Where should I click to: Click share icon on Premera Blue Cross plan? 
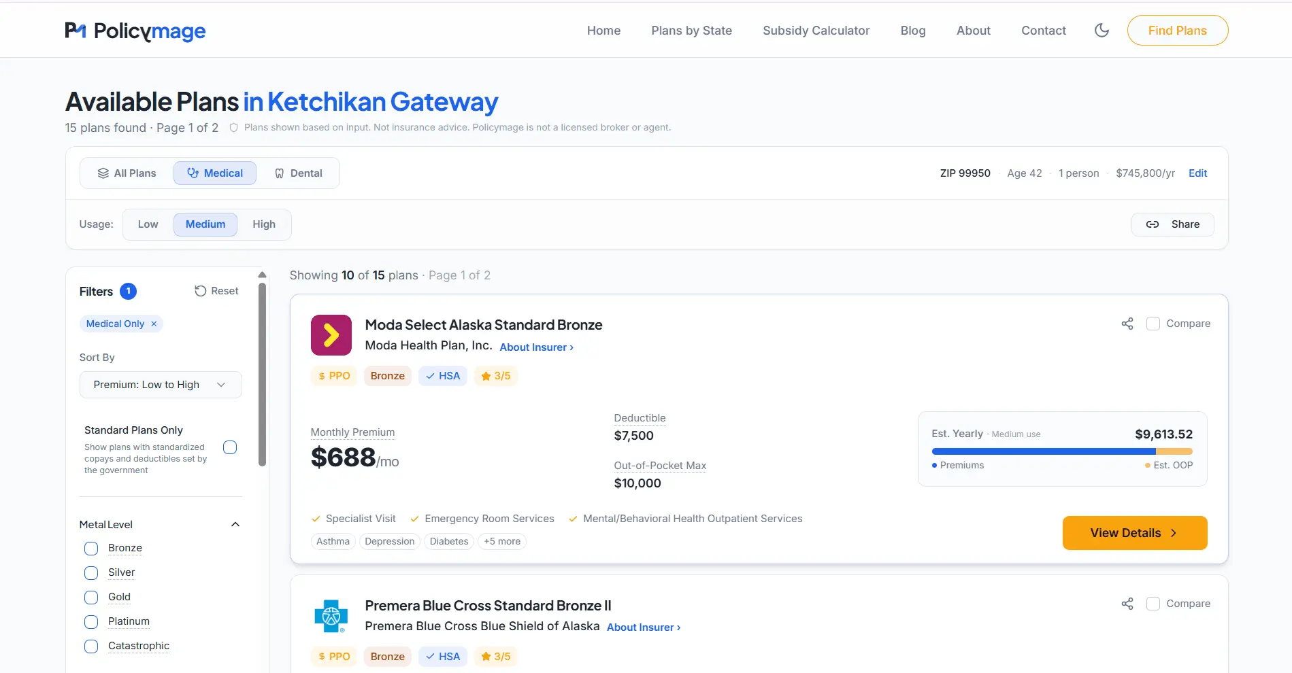(x=1127, y=604)
